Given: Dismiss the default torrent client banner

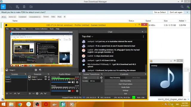Looking at the screenshot, I should [187, 12].
